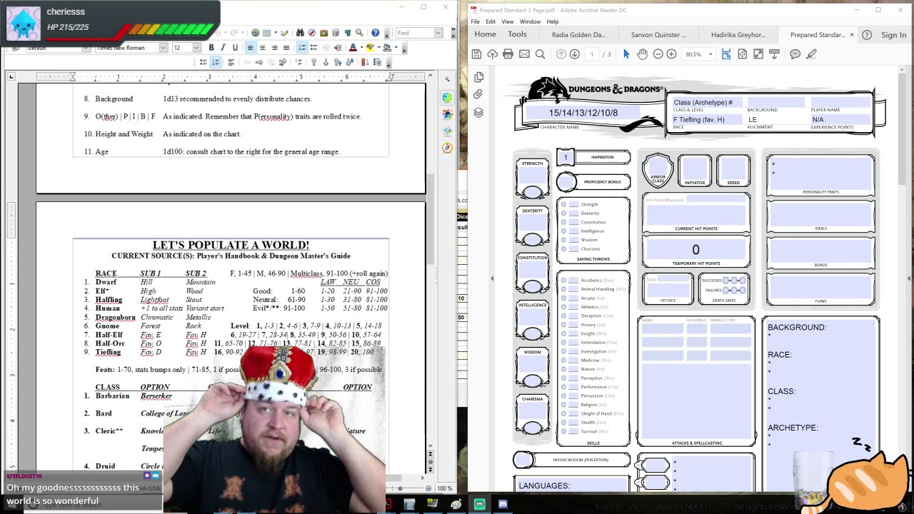Open the Edit menu in Acrobat

491,21
